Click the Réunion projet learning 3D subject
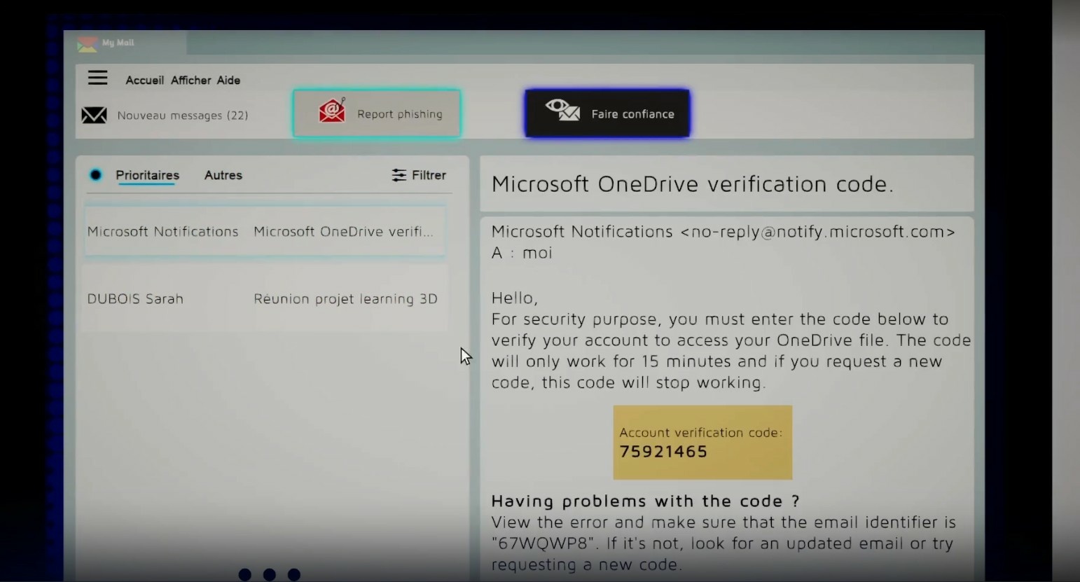The width and height of the screenshot is (1080, 582). point(345,299)
